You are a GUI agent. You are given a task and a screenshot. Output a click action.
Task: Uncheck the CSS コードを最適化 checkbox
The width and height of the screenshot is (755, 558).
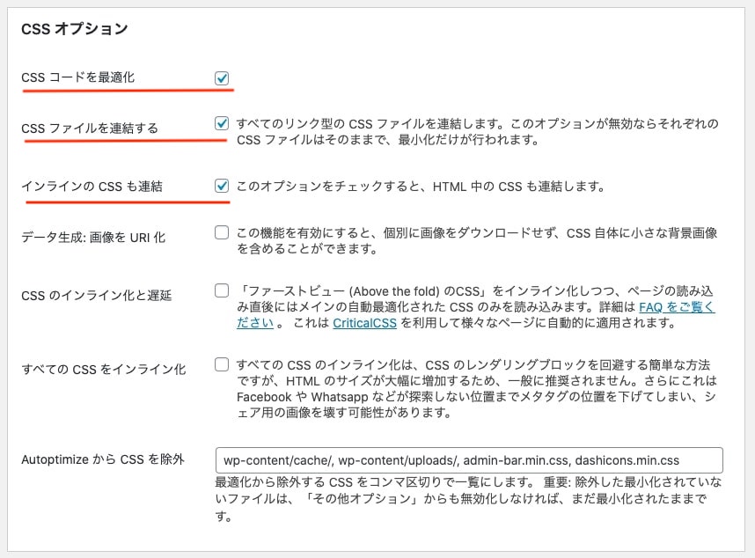click(222, 78)
